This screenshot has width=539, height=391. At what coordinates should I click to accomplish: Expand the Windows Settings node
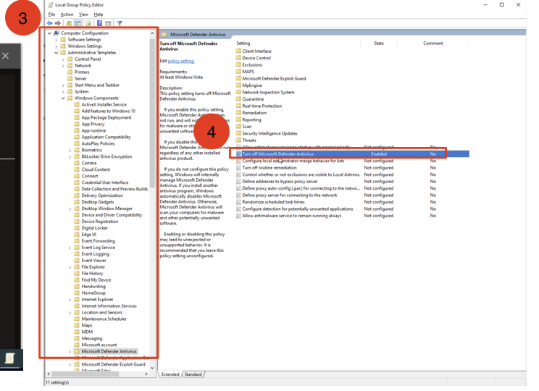[x=57, y=46]
